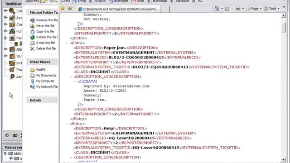Viewport: 290px width, 163px height.
Task: Expand the 'Fur' node in the config tree
Action: click(5, 31)
